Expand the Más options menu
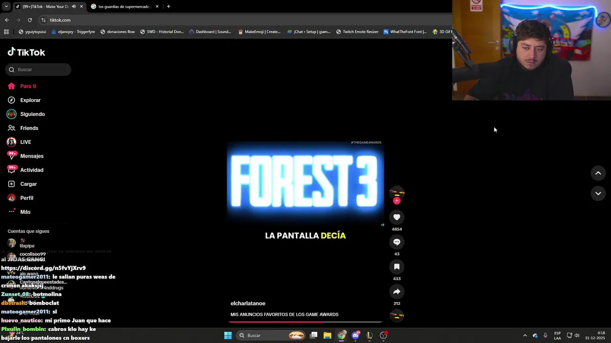 pos(19,212)
